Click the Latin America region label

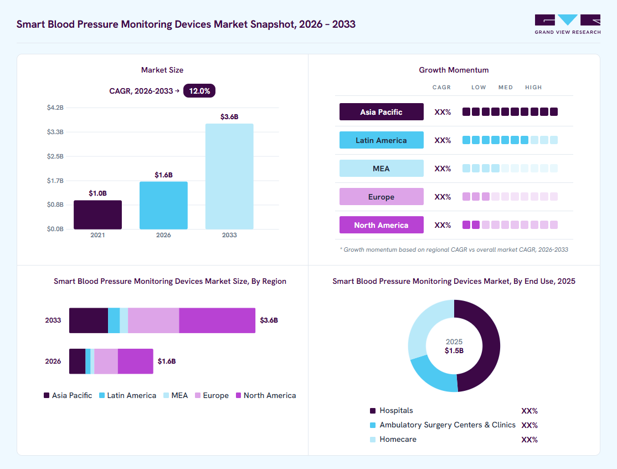[x=381, y=140]
